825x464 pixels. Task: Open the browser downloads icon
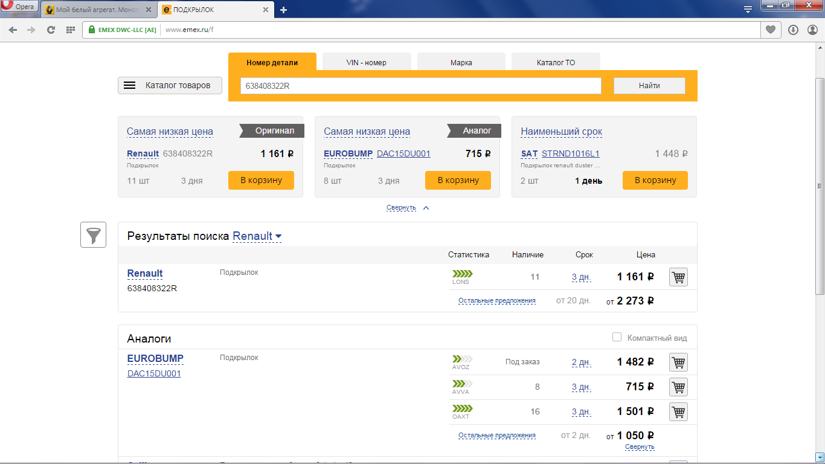[x=794, y=30]
